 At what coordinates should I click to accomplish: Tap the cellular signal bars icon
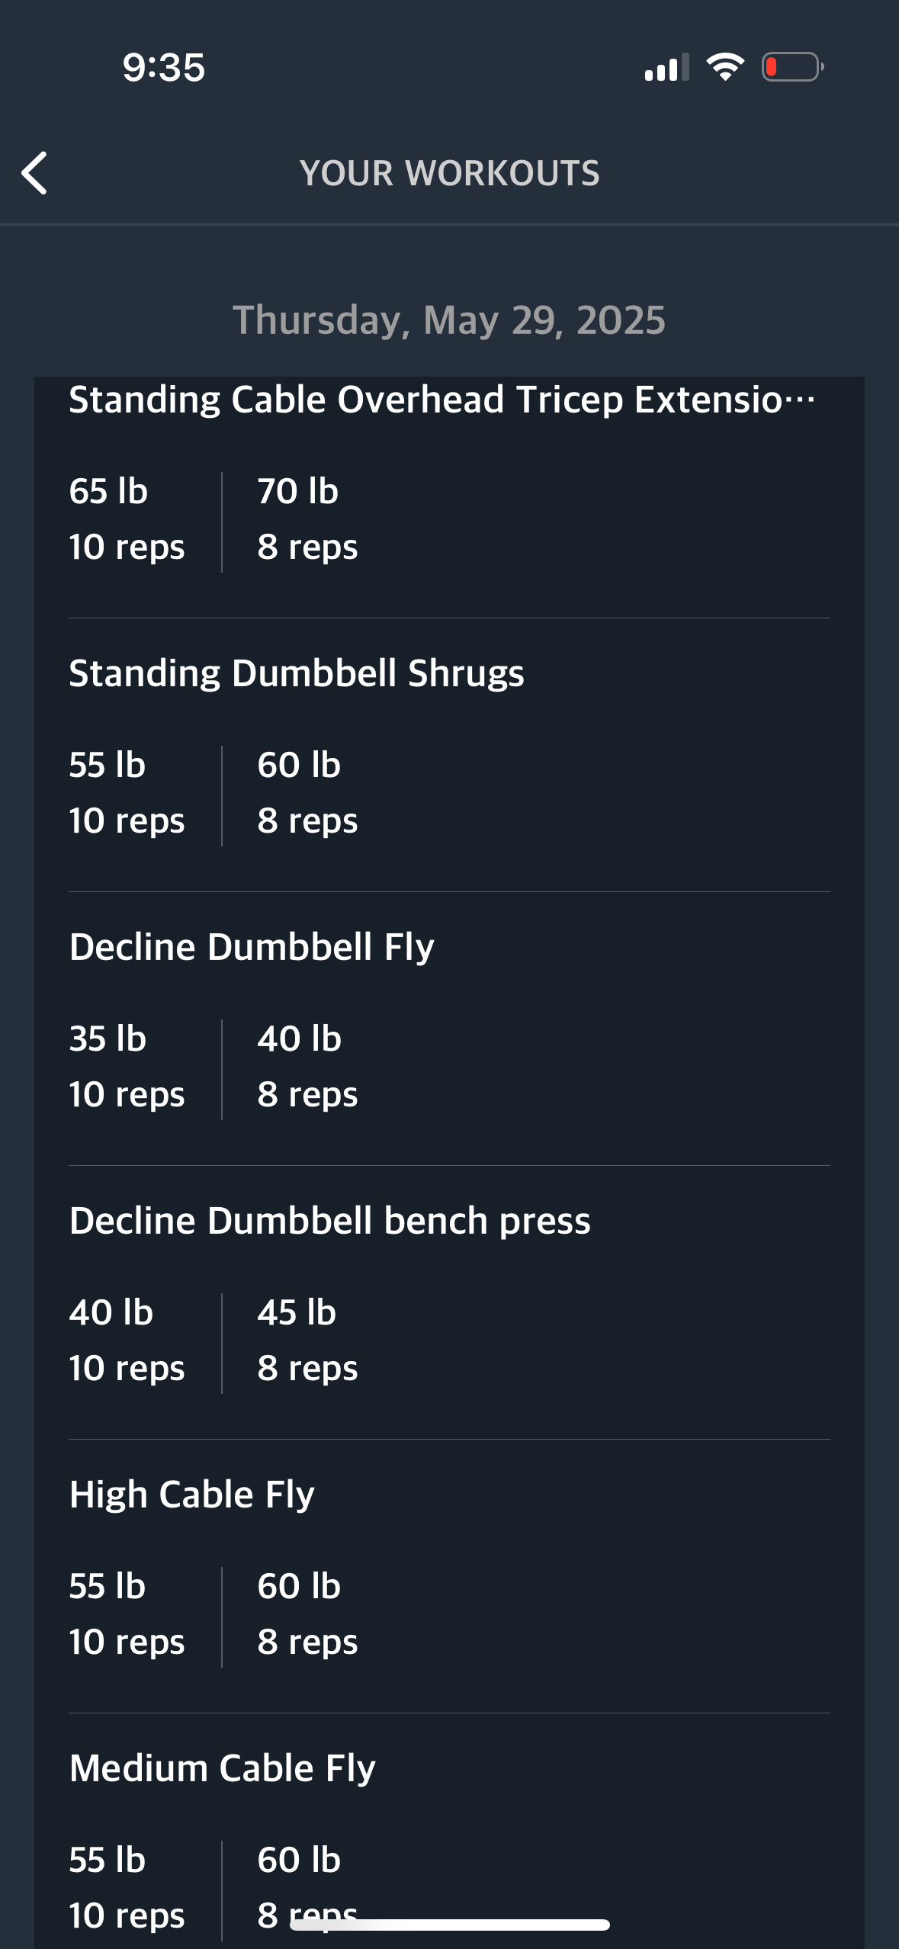[666, 67]
